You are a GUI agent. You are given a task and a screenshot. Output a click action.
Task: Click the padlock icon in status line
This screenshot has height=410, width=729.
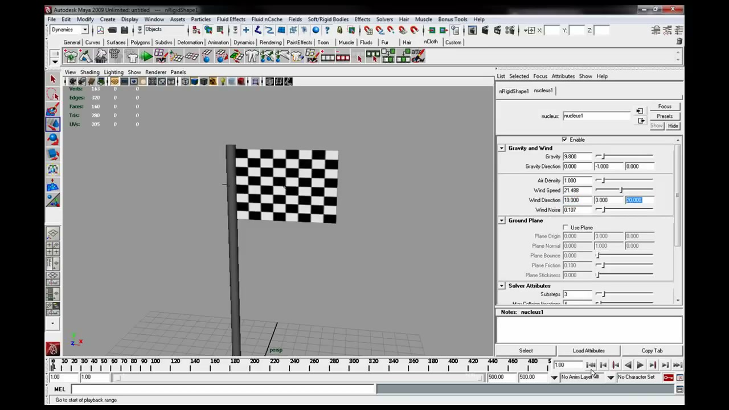(339, 30)
